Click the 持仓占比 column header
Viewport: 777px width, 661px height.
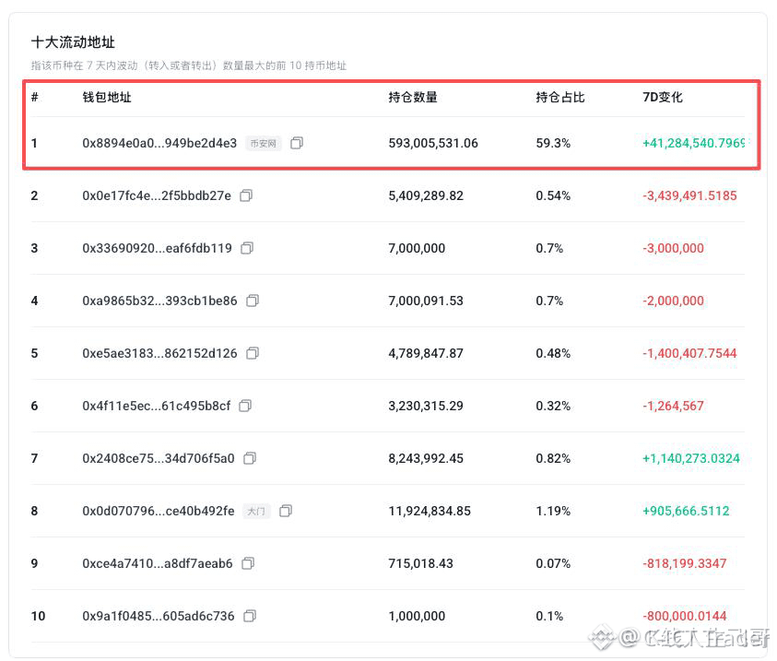(x=560, y=97)
